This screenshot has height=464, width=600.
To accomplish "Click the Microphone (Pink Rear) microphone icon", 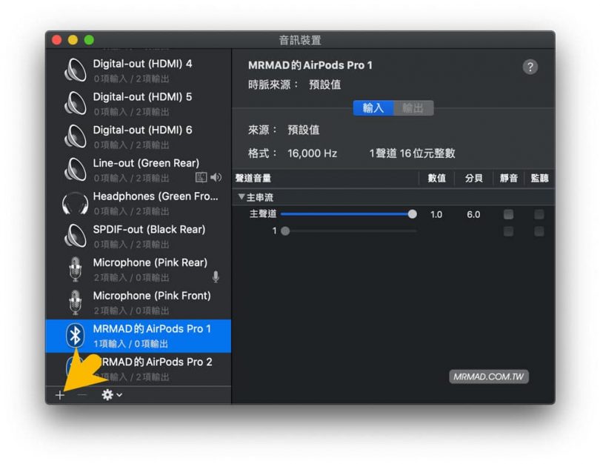I will (x=76, y=269).
